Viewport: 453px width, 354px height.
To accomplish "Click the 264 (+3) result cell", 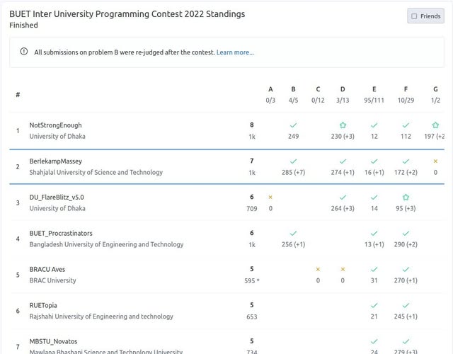I will coord(343,208).
